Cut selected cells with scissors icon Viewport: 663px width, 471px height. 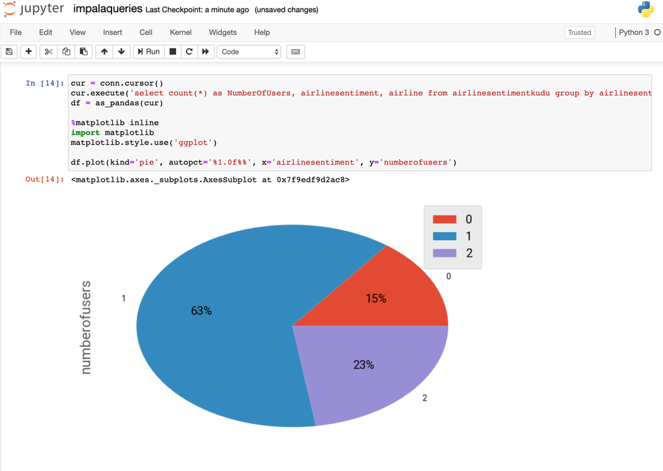click(48, 52)
